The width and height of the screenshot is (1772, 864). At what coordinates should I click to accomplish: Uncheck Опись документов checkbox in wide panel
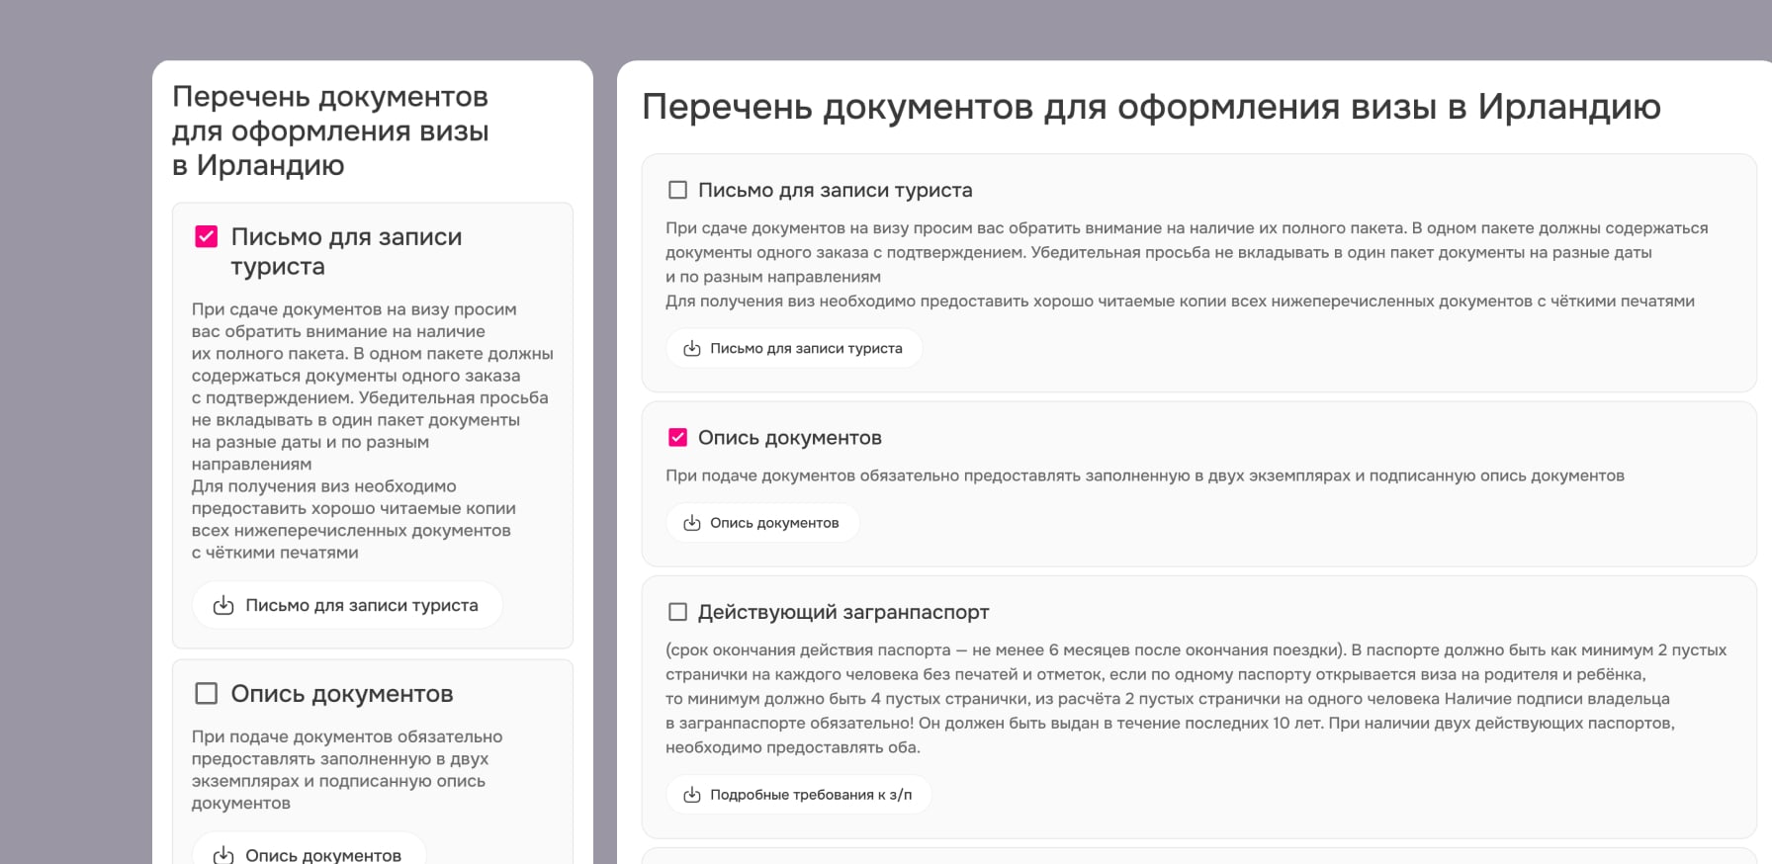click(677, 437)
